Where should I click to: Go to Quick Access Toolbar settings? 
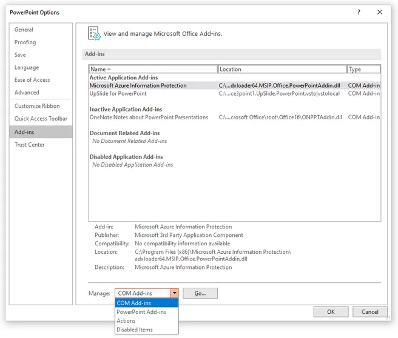coord(41,119)
